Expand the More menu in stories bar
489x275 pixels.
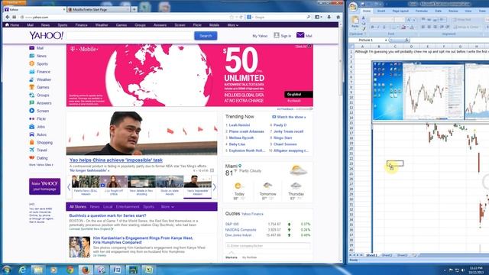(x=167, y=207)
